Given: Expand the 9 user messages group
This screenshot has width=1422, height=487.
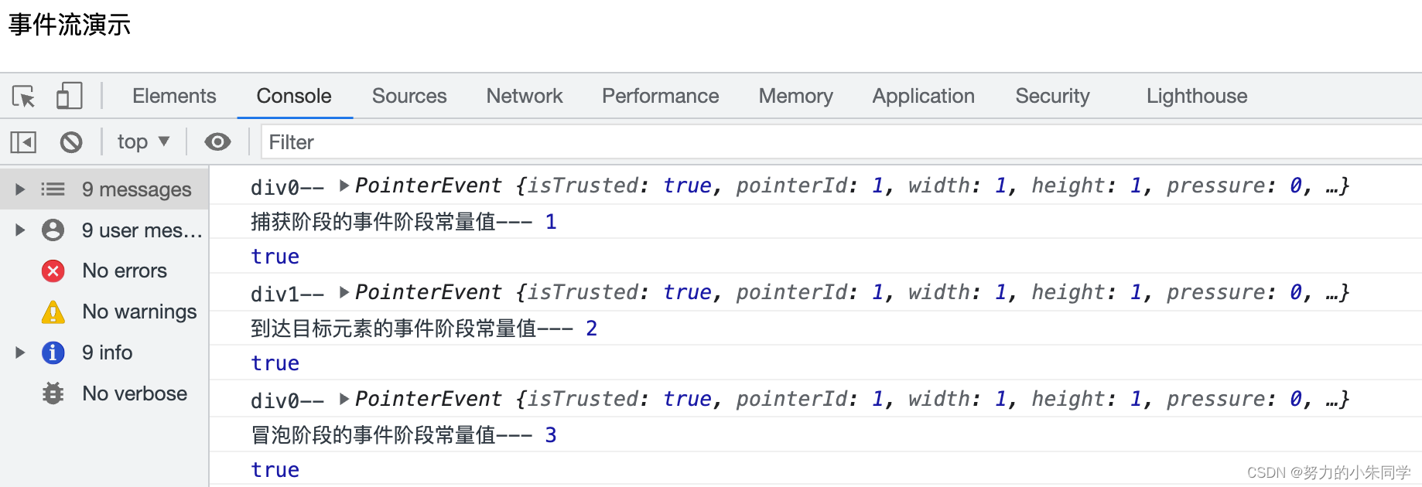Looking at the screenshot, I should [21, 230].
